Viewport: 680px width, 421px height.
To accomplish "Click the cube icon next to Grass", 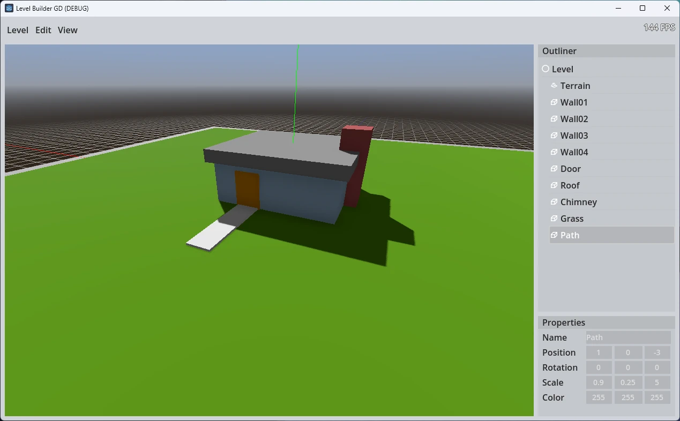I will (x=554, y=219).
